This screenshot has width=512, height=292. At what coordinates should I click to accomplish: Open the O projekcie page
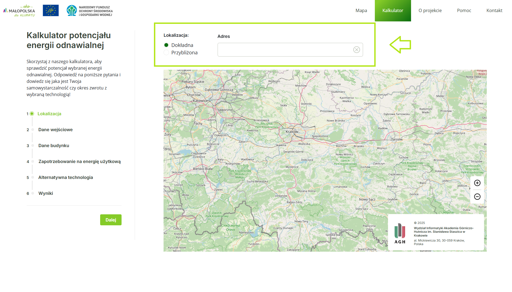[x=430, y=10]
